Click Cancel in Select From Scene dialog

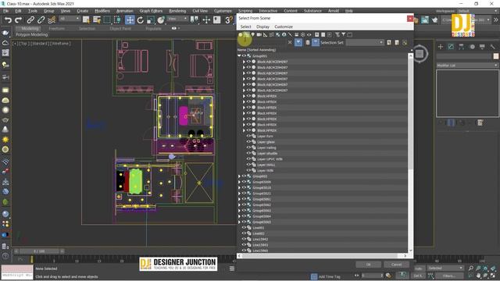pyautogui.click(x=396, y=265)
